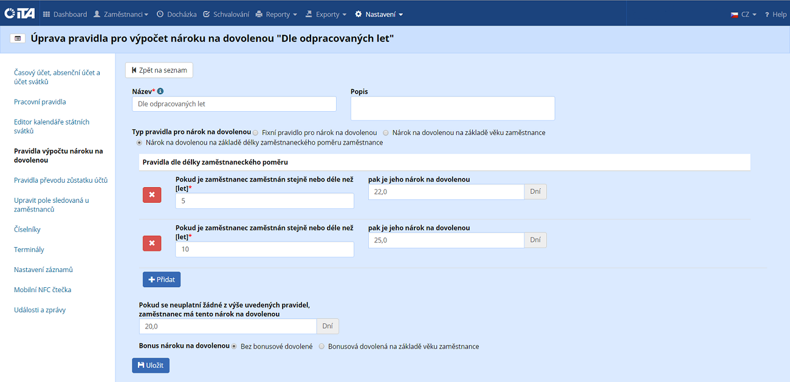
Task: Go to Dashboard in the top menu
Action: click(65, 14)
